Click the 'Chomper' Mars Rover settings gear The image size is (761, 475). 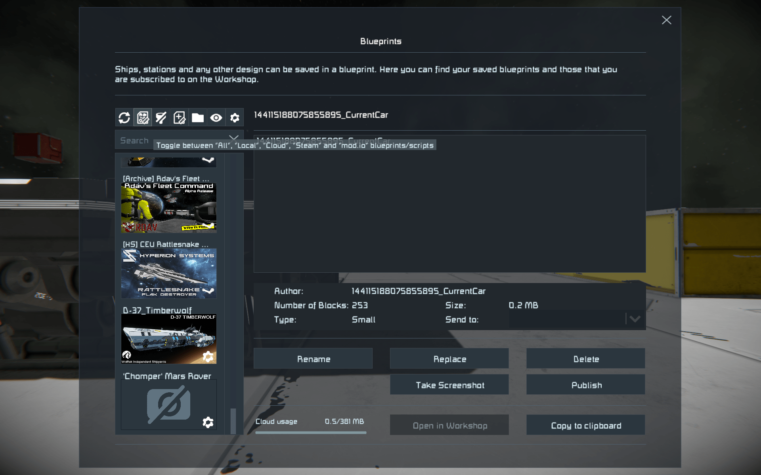click(x=207, y=422)
